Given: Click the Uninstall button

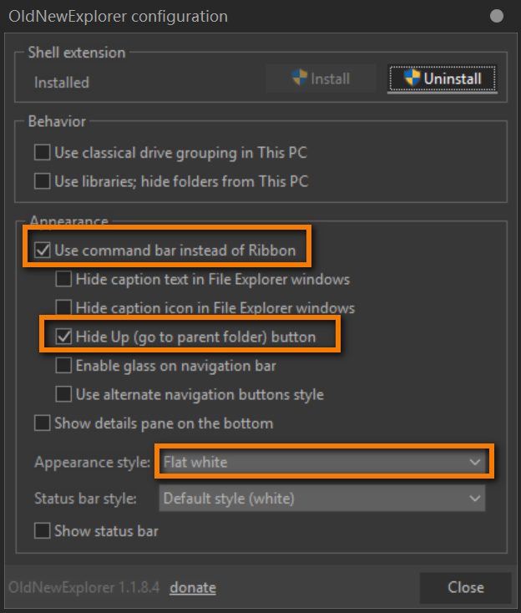Looking at the screenshot, I should 443,79.
